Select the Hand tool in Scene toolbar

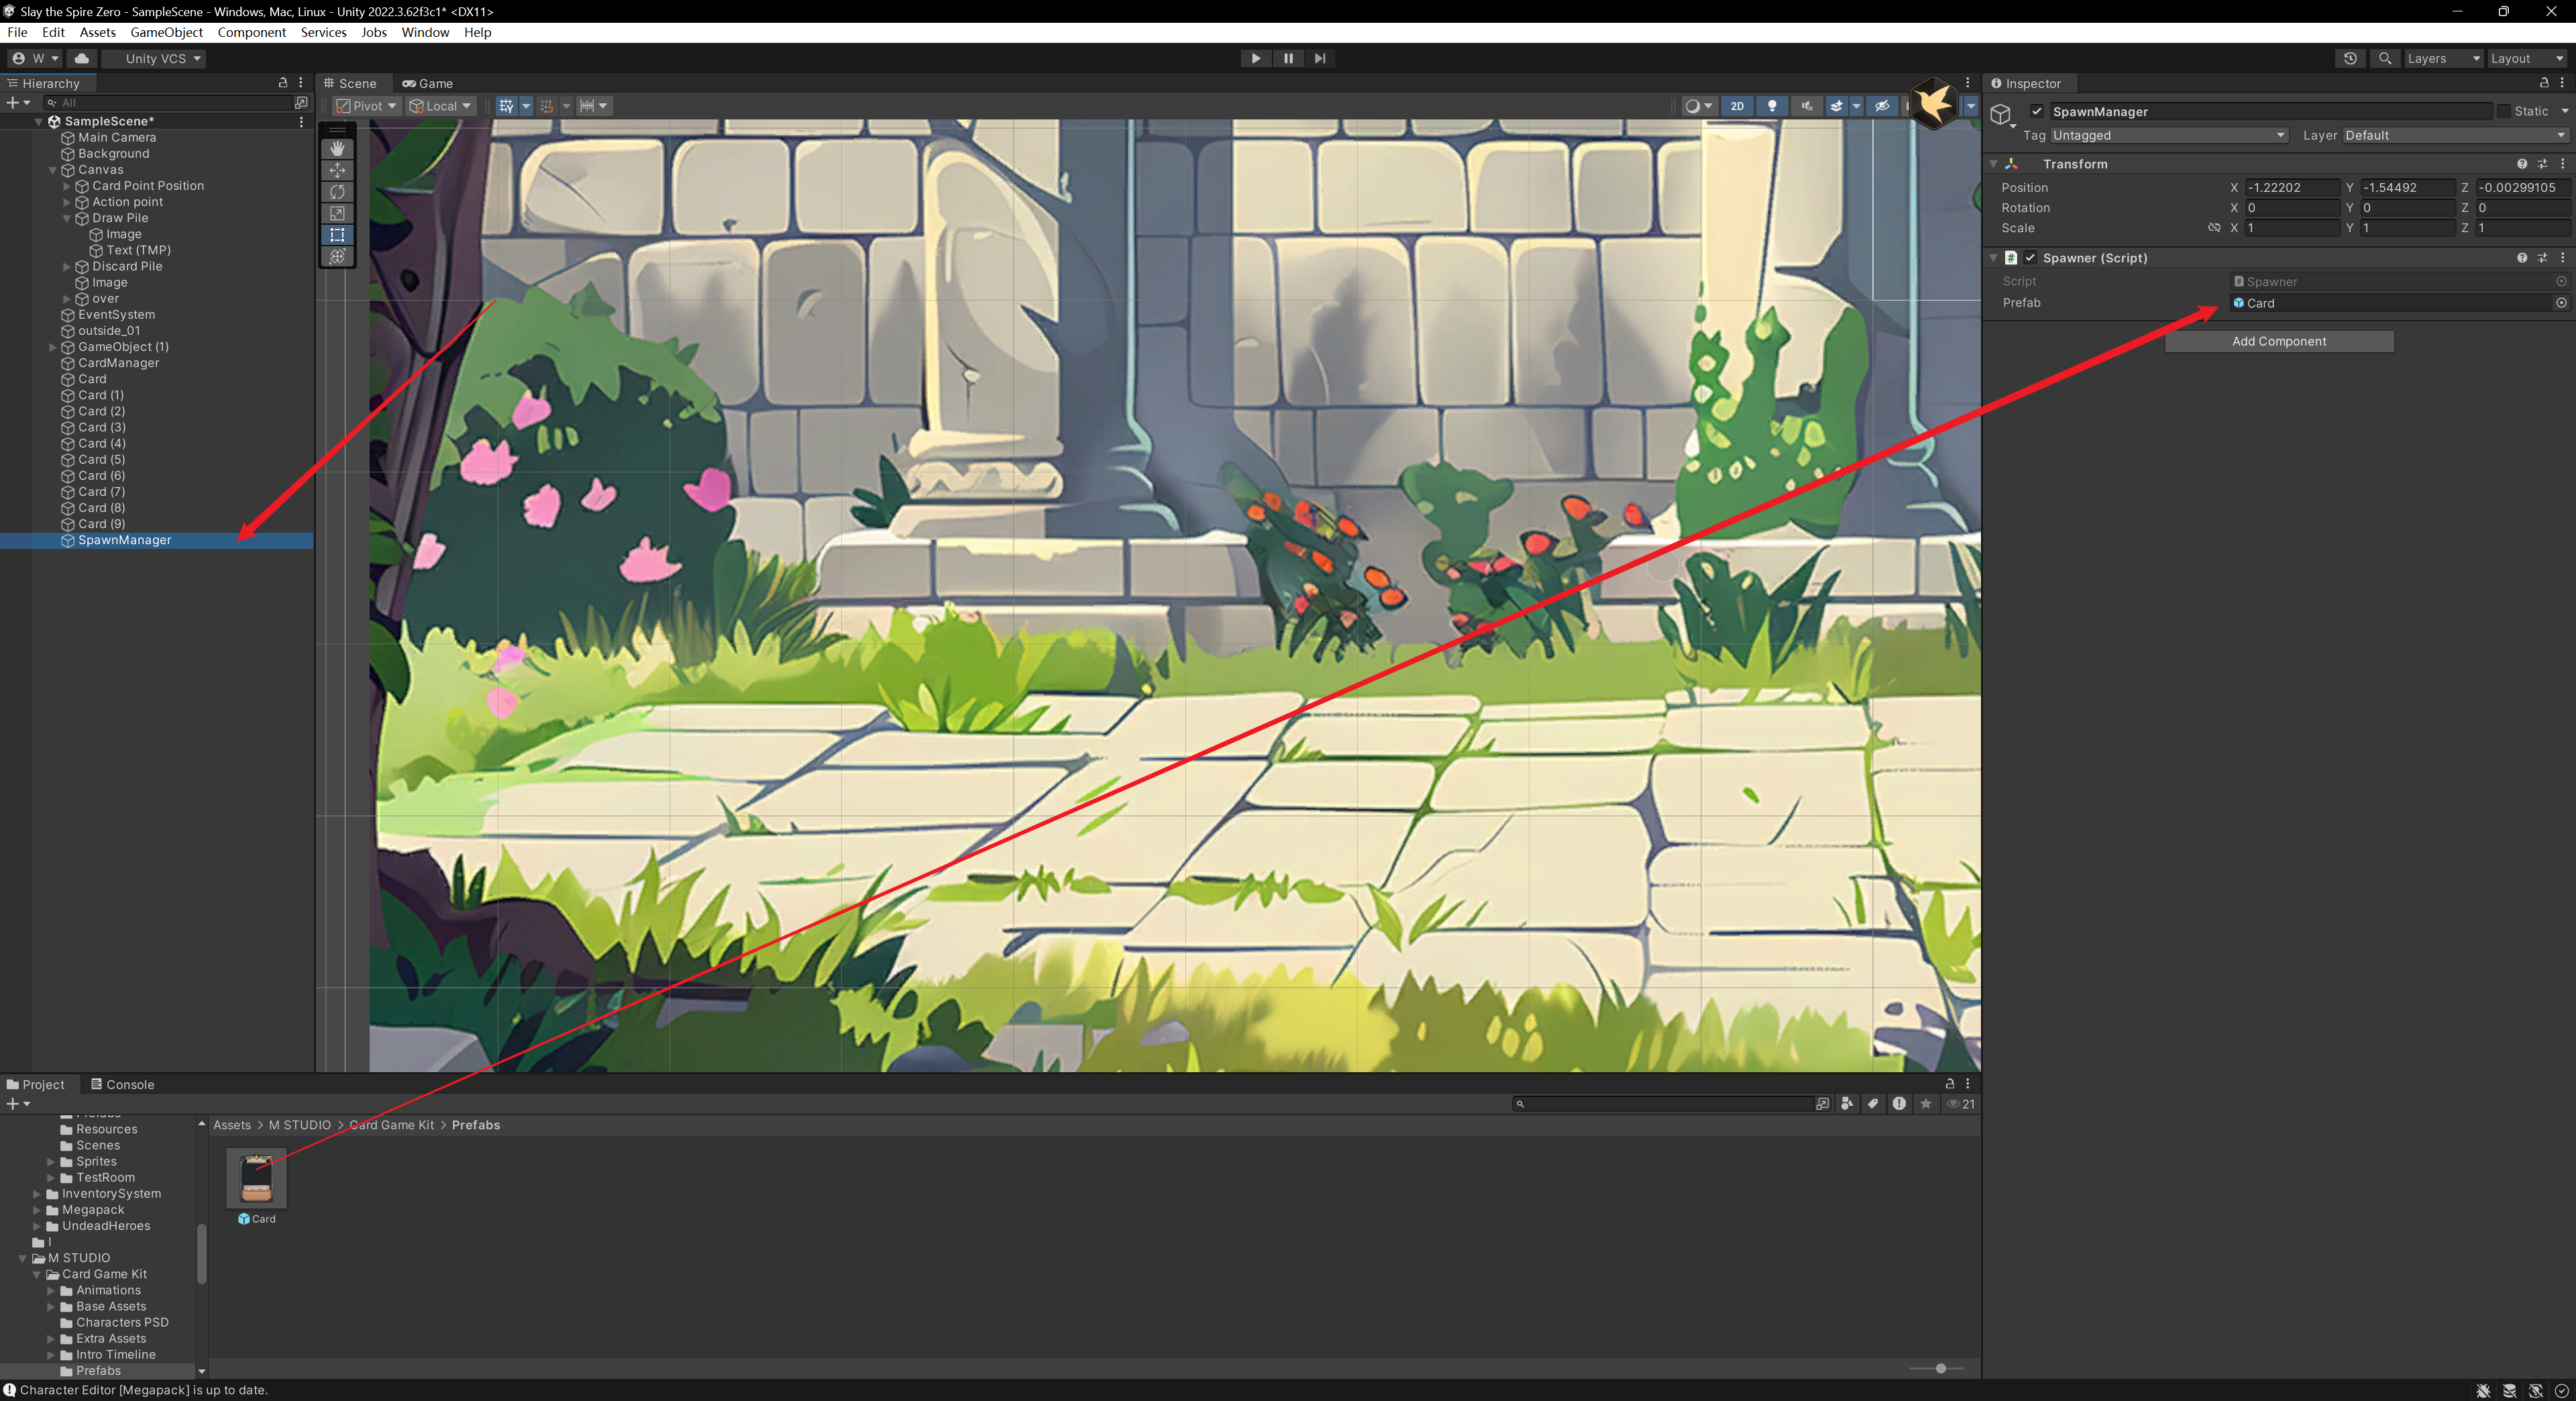337,149
